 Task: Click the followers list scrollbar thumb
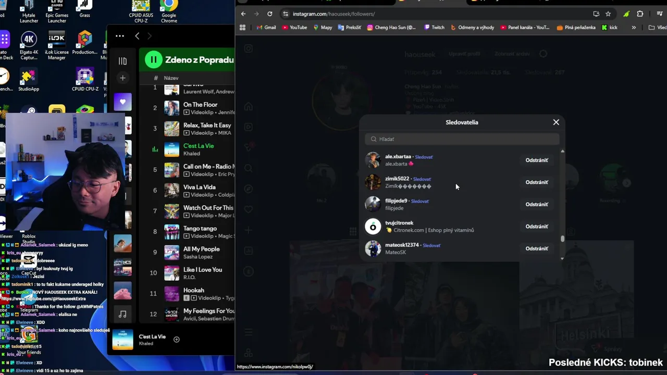[562, 239]
